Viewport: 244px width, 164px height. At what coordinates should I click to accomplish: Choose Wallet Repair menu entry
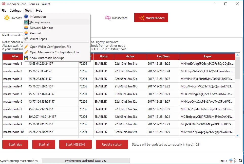click(57, 39)
